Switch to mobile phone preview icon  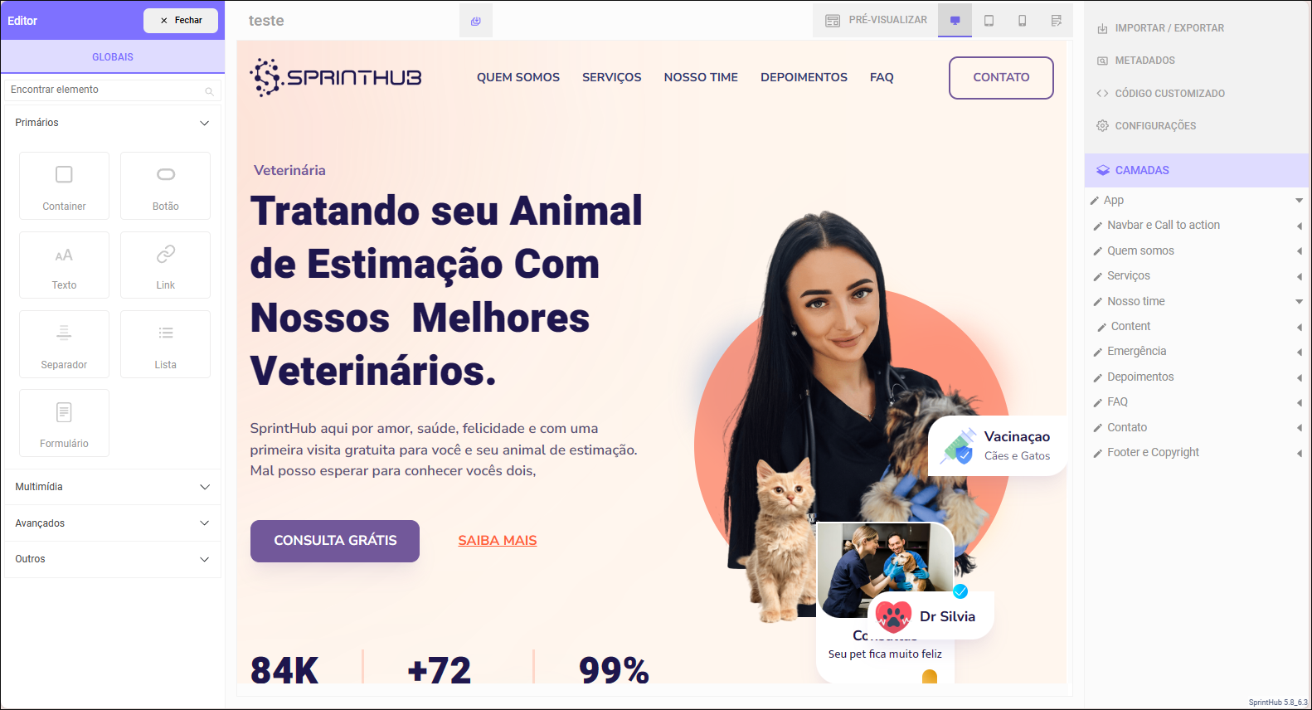1022,21
